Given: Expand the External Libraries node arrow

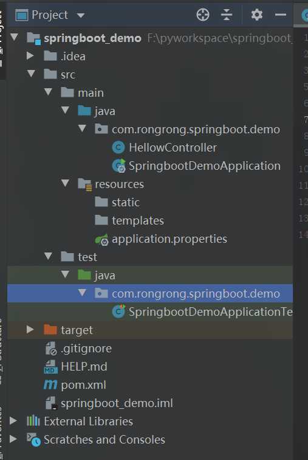Looking at the screenshot, I should coord(13,421).
